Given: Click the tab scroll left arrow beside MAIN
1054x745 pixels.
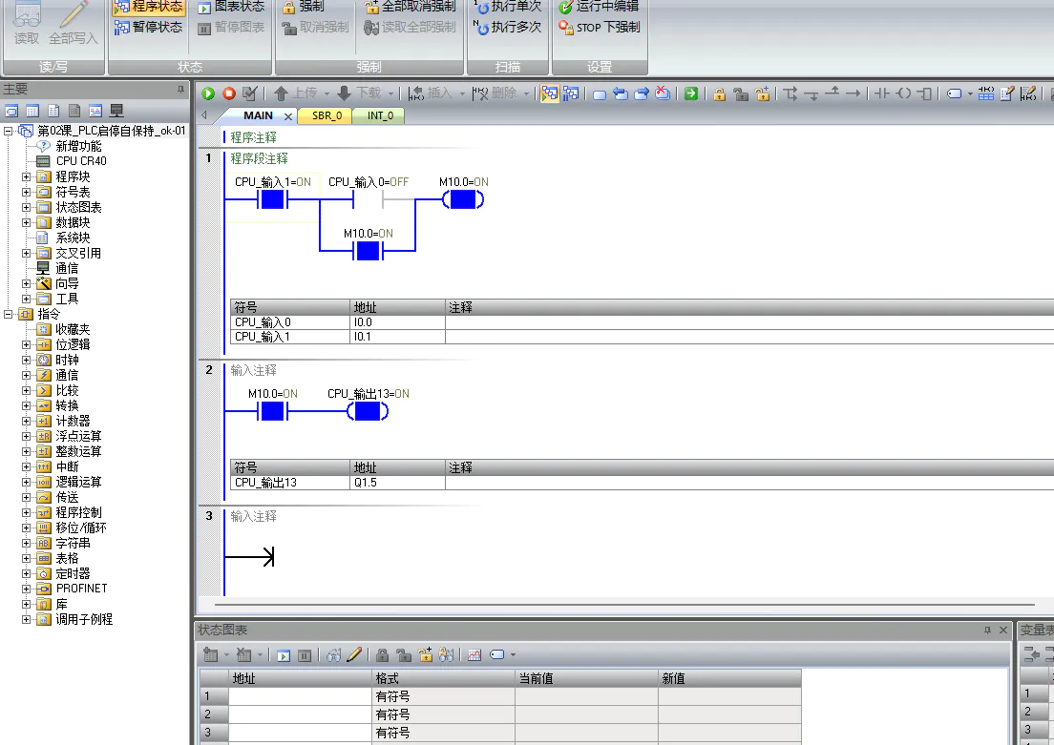Looking at the screenshot, I should pos(204,115).
